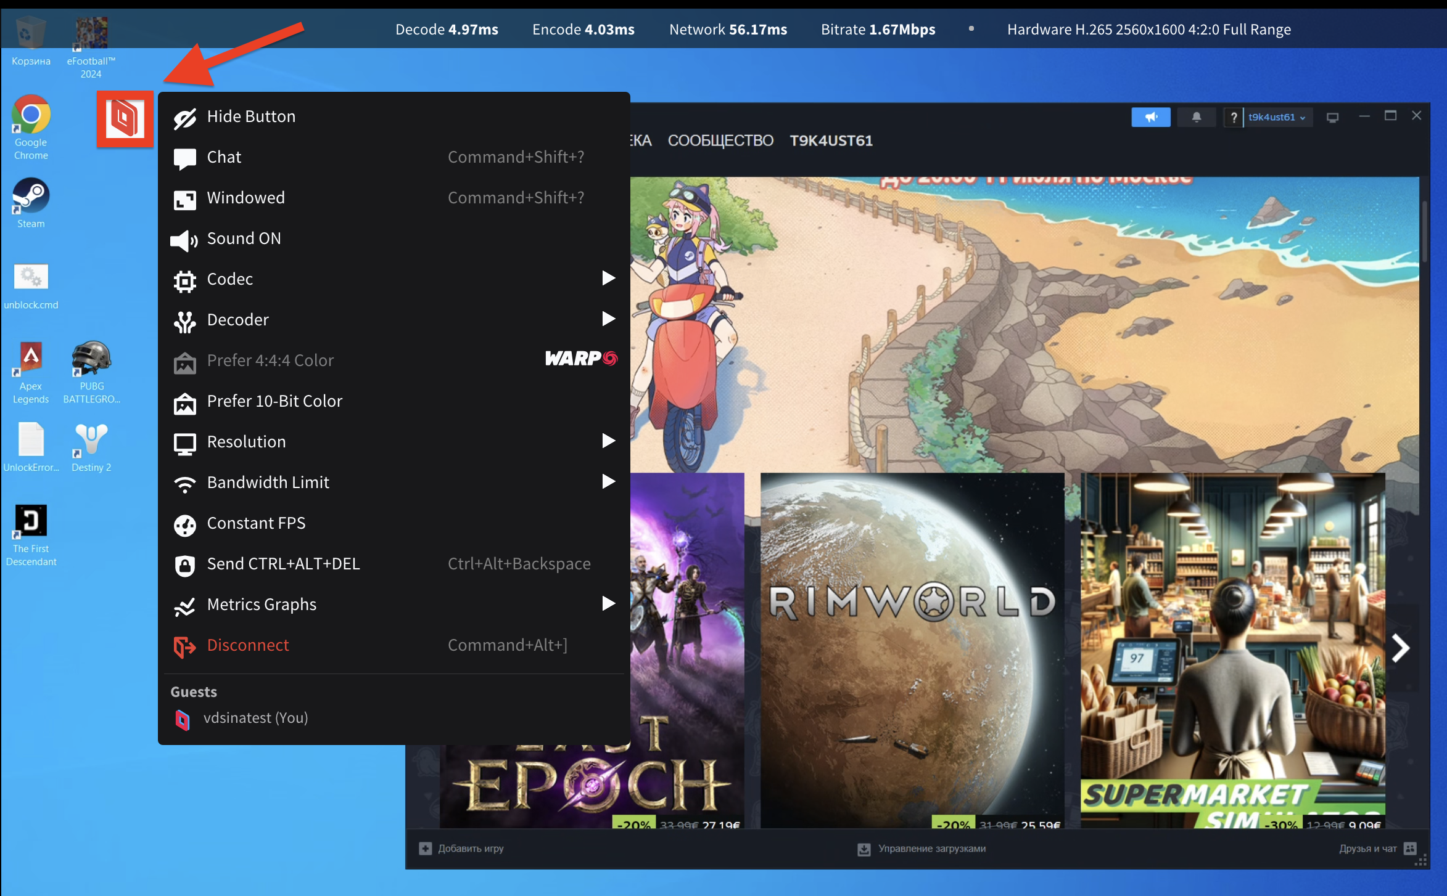Click Steam announcements megaphone icon

[x=1151, y=117]
